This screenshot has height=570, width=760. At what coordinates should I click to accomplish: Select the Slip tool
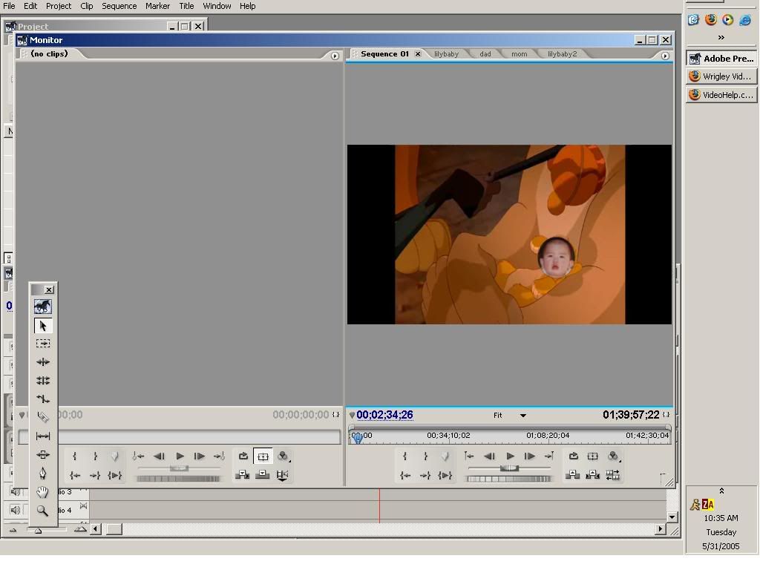pos(42,436)
